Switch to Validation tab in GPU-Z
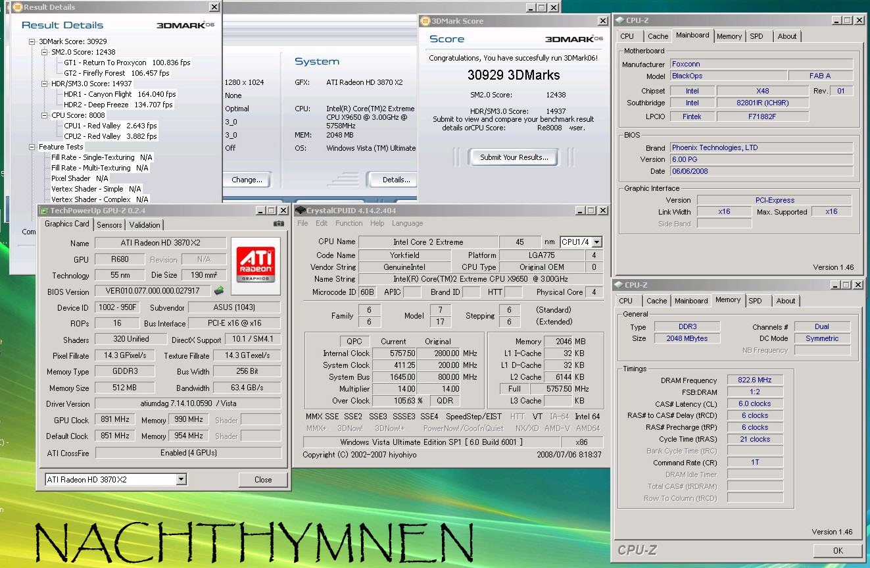870x568 pixels. coord(145,225)
